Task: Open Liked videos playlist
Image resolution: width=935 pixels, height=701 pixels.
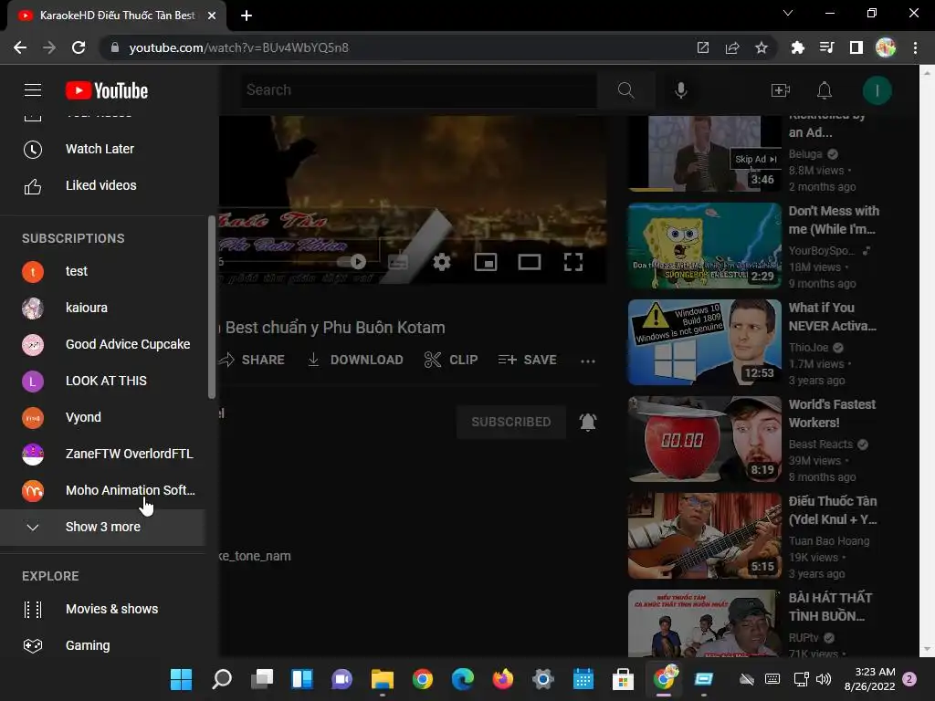Action: coord(102,185)
